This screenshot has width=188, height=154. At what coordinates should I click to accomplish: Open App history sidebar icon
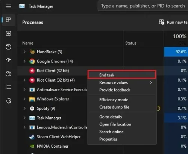coord(8,47)
